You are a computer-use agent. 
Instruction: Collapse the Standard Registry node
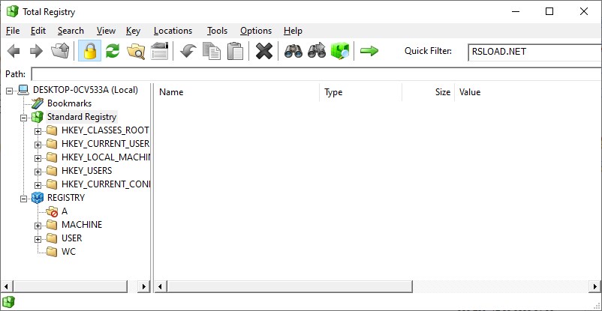[24, 118]
